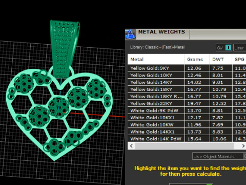Select the User library button
This screenshot has width=246, height=185.
tap(239, 48)
